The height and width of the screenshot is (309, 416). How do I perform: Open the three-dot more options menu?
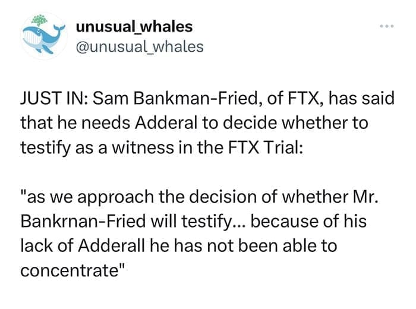(x=387, y=27)
